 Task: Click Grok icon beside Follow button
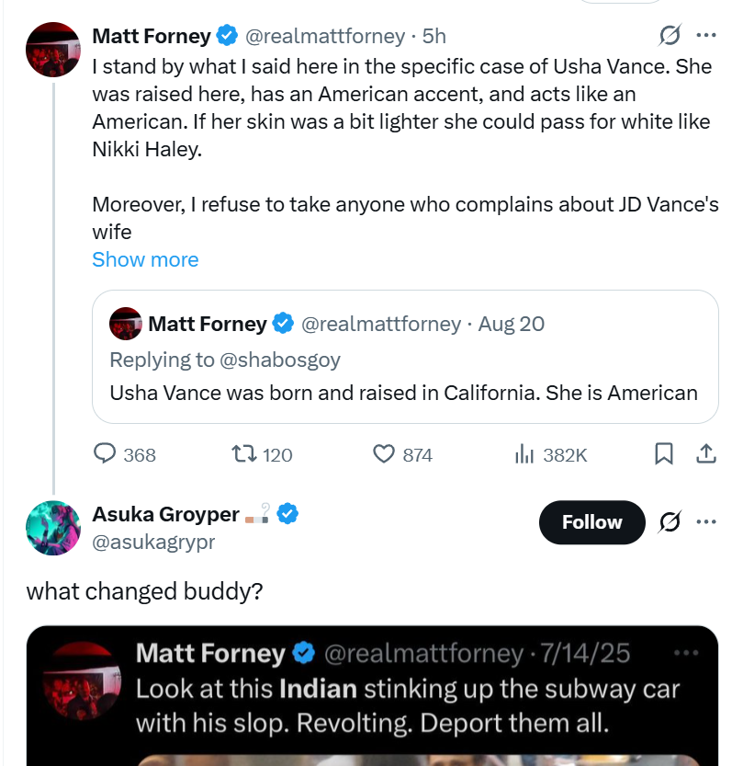(670, 522)
